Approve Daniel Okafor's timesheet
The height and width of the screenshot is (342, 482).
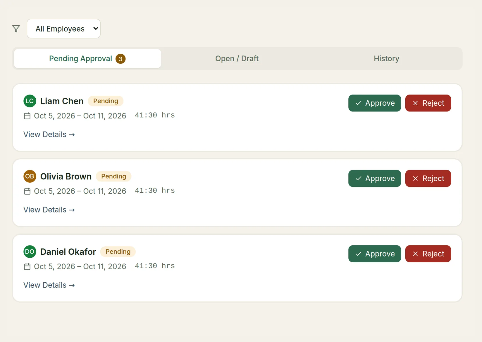click(x=375, y=254)
